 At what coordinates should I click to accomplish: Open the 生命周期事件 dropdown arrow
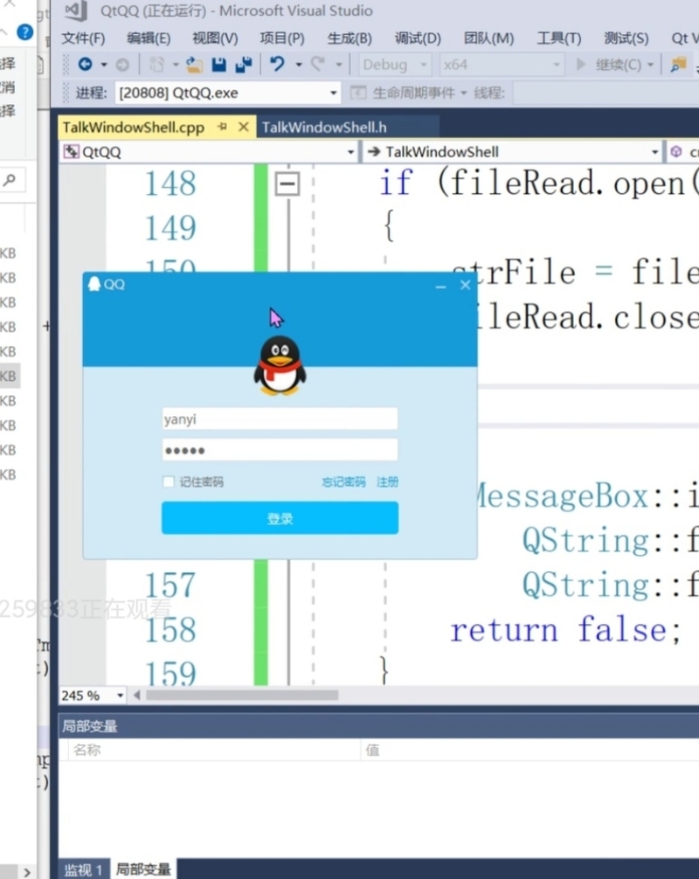(464, 93)
